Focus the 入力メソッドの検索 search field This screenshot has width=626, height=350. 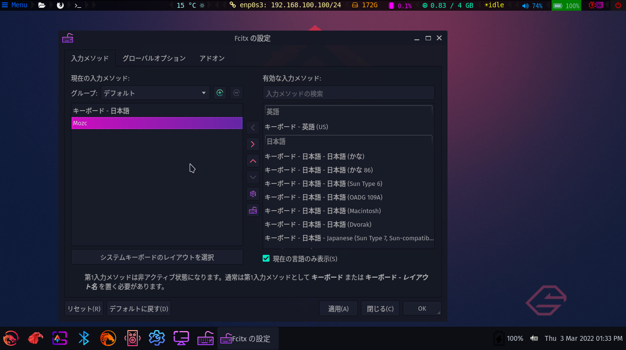click(349, 93)
